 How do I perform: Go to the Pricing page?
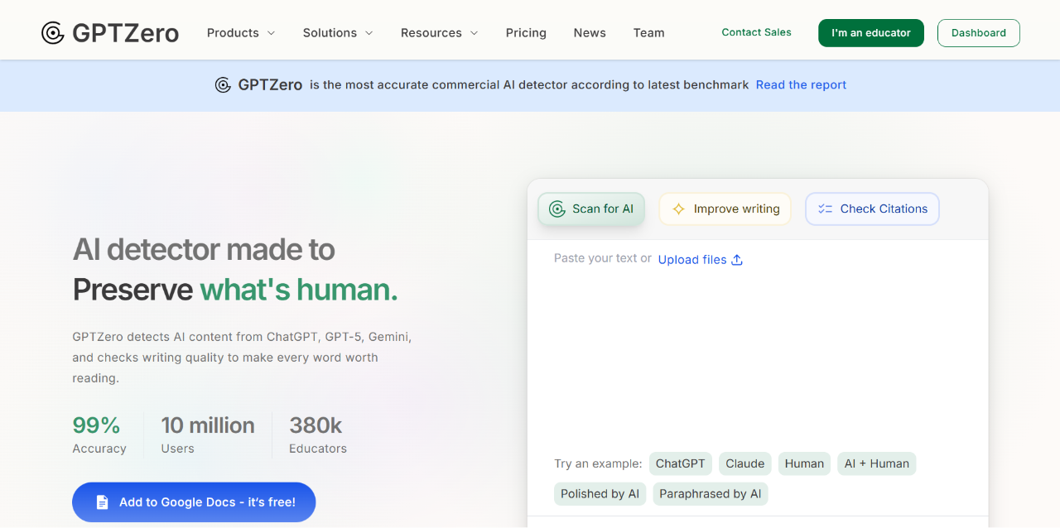(x=526, y=33)
